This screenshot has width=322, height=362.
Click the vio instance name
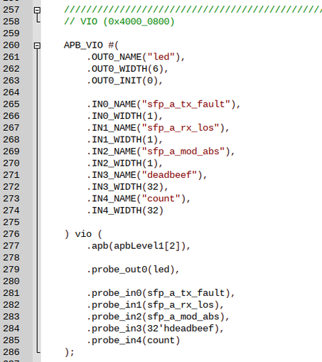coord(83,234)
